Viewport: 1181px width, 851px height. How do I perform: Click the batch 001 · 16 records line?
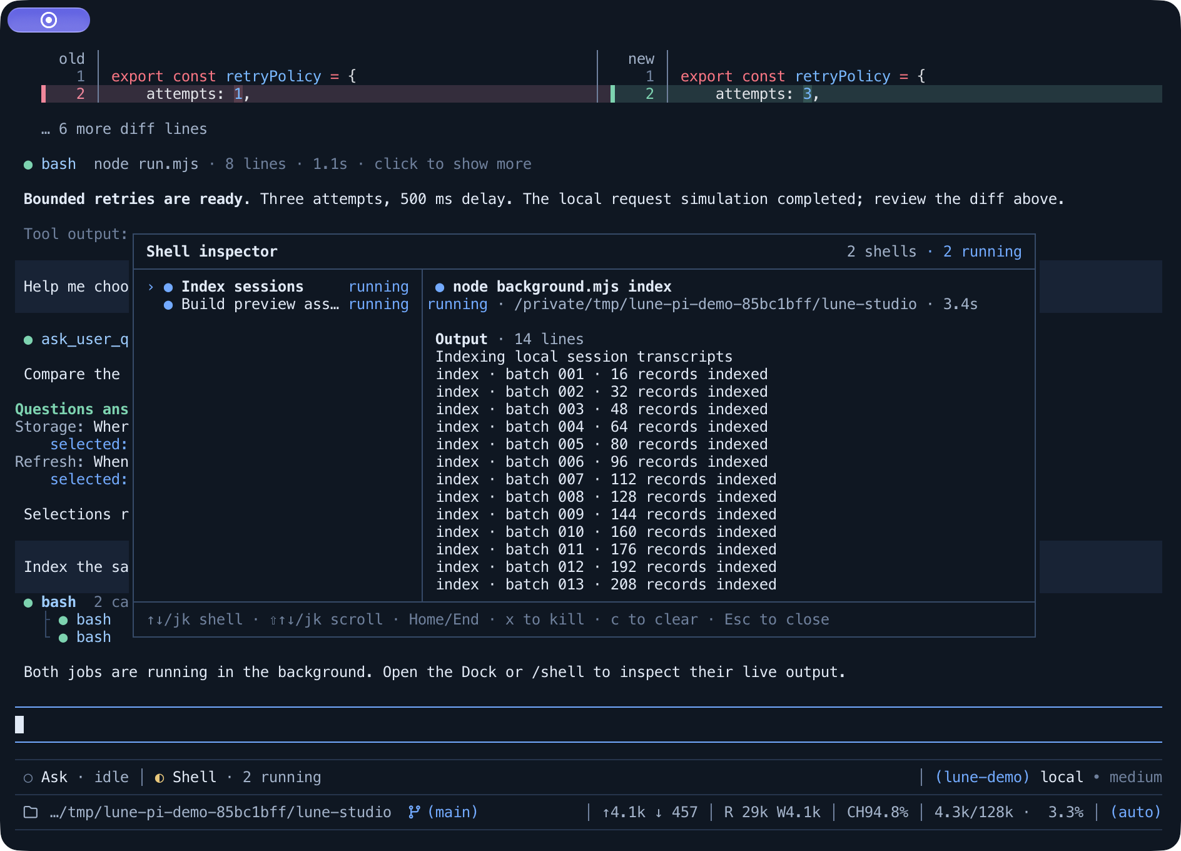pyautogui.click(x=602, y=374)
